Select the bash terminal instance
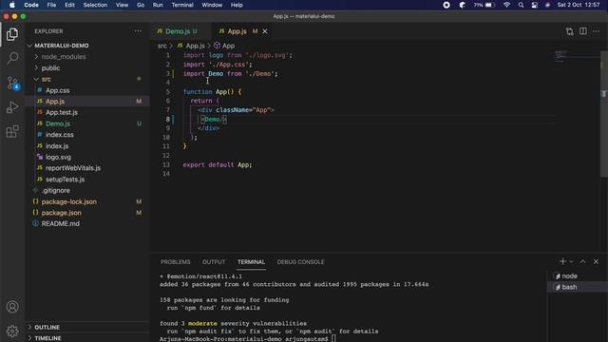 point(578,287)
